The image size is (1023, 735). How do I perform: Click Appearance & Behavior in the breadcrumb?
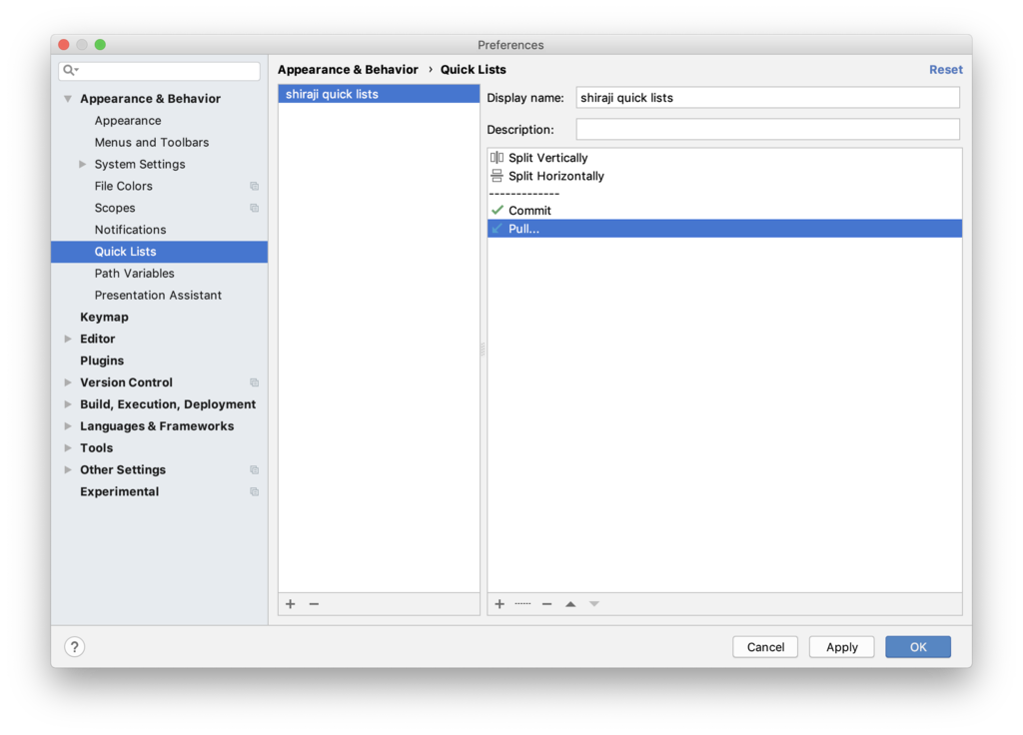(348, 70)
